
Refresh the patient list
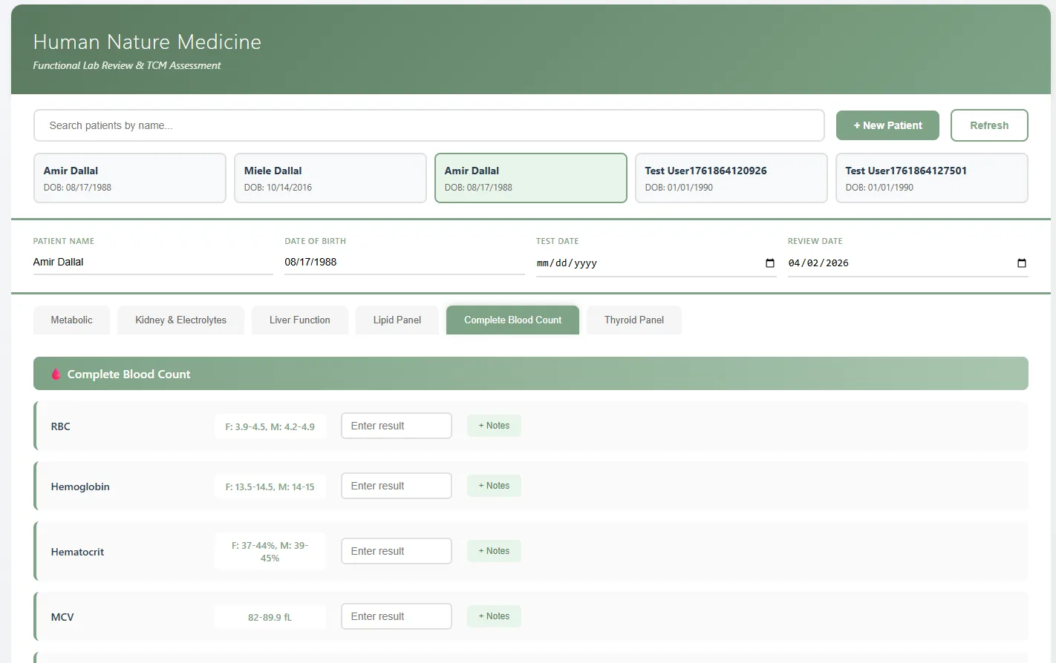pos(989,125)
